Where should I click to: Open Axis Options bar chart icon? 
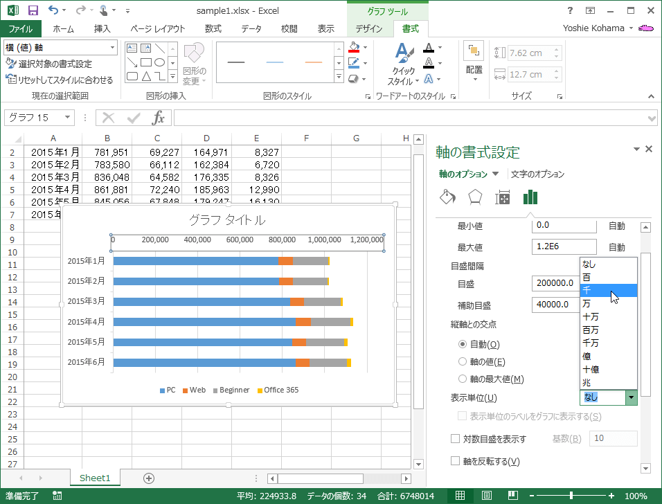coord(530,197)
